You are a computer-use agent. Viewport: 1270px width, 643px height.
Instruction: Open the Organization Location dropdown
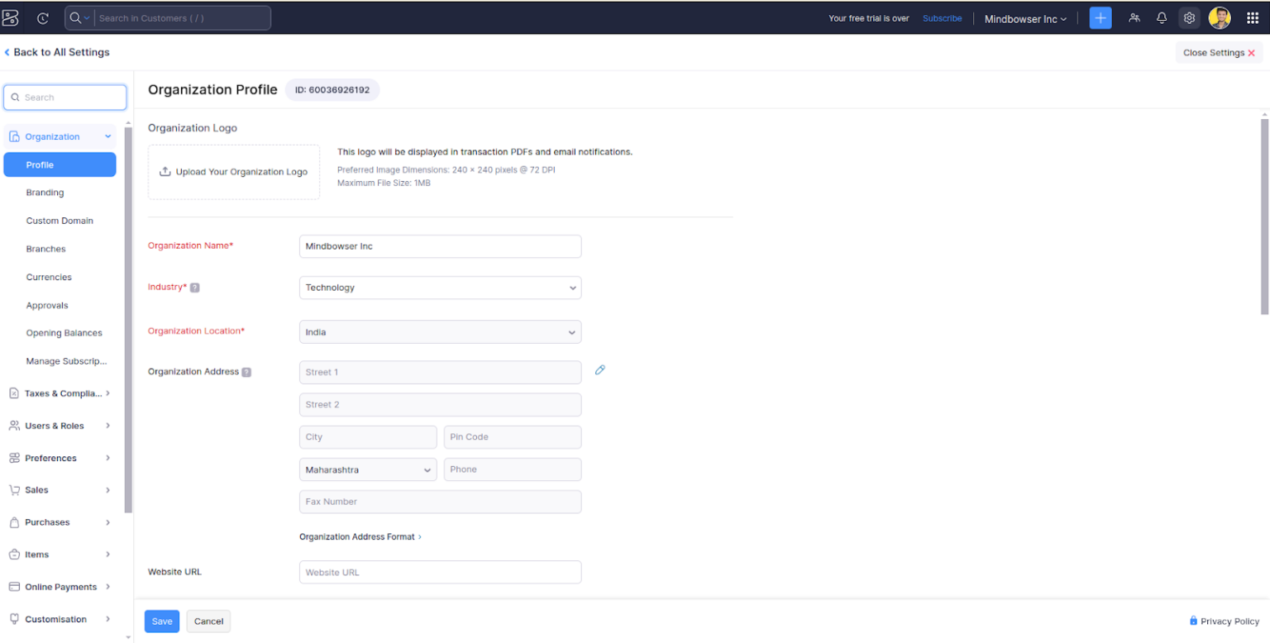pos(438,331)
